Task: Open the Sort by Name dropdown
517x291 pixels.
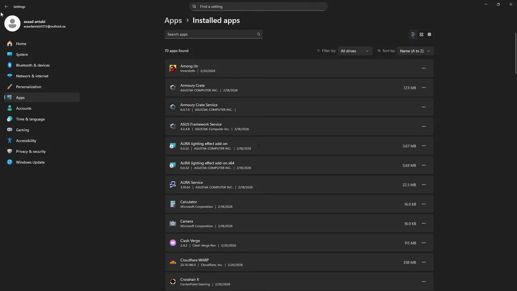Action: [x=415, y=51]
